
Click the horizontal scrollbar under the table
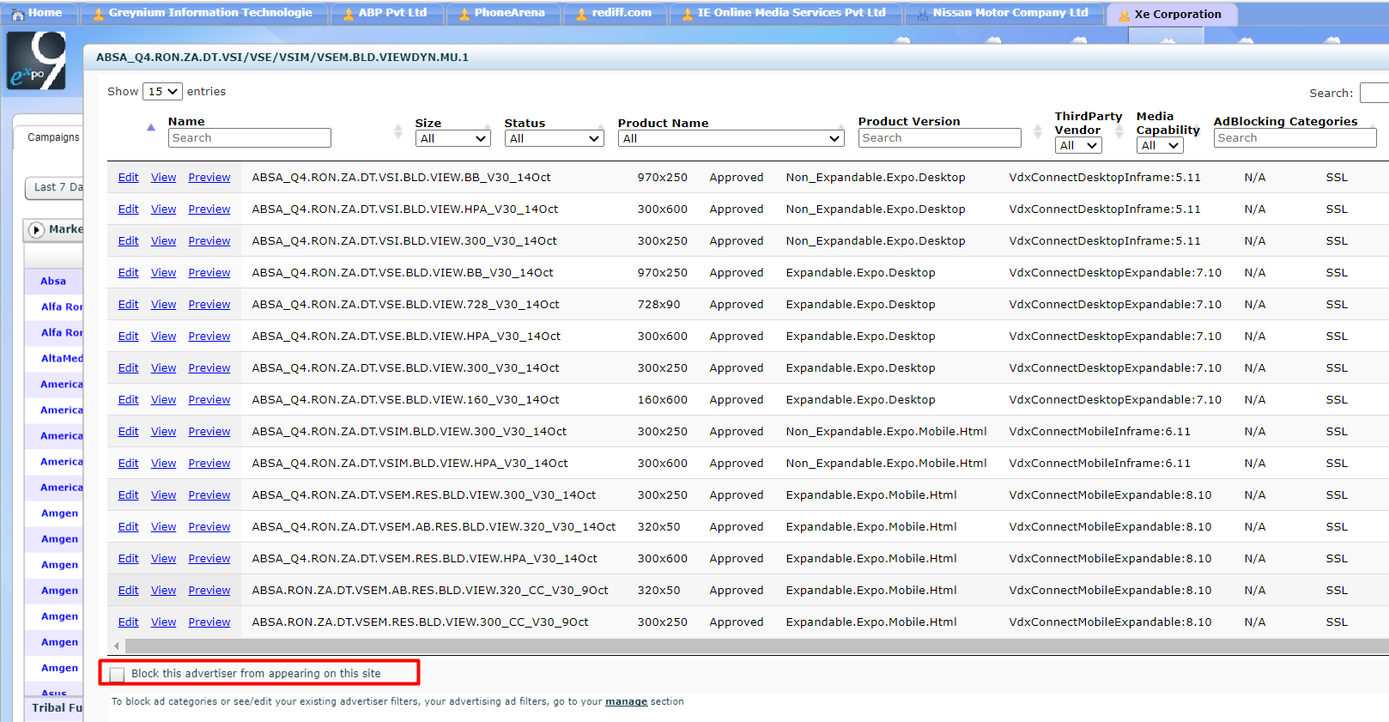(x=747, y=646)
